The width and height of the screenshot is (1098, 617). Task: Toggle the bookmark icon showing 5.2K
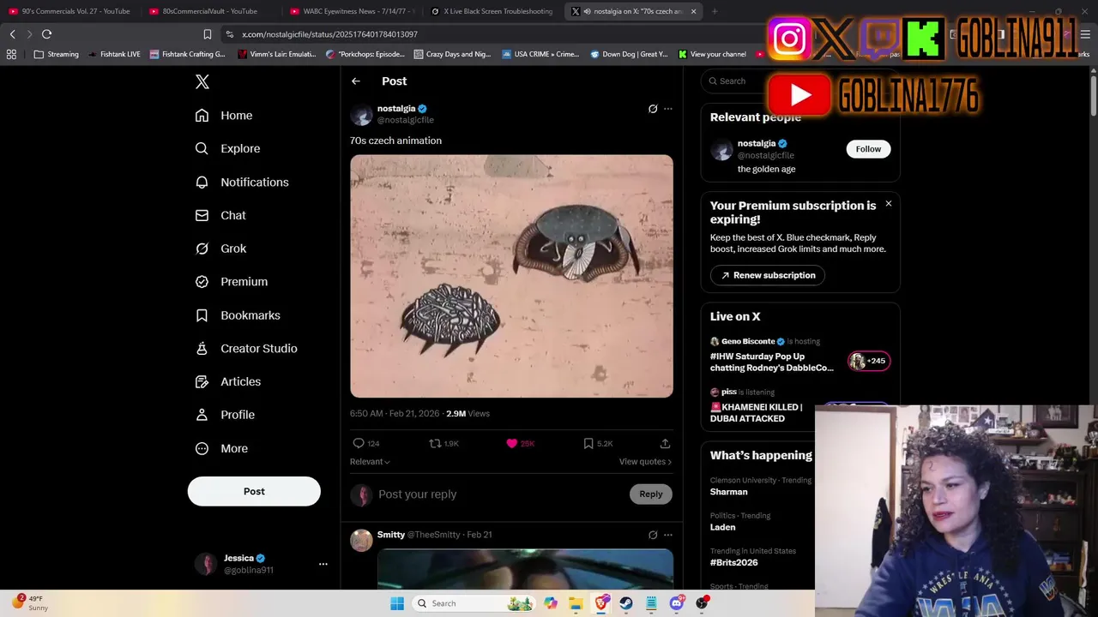point(588,443)
